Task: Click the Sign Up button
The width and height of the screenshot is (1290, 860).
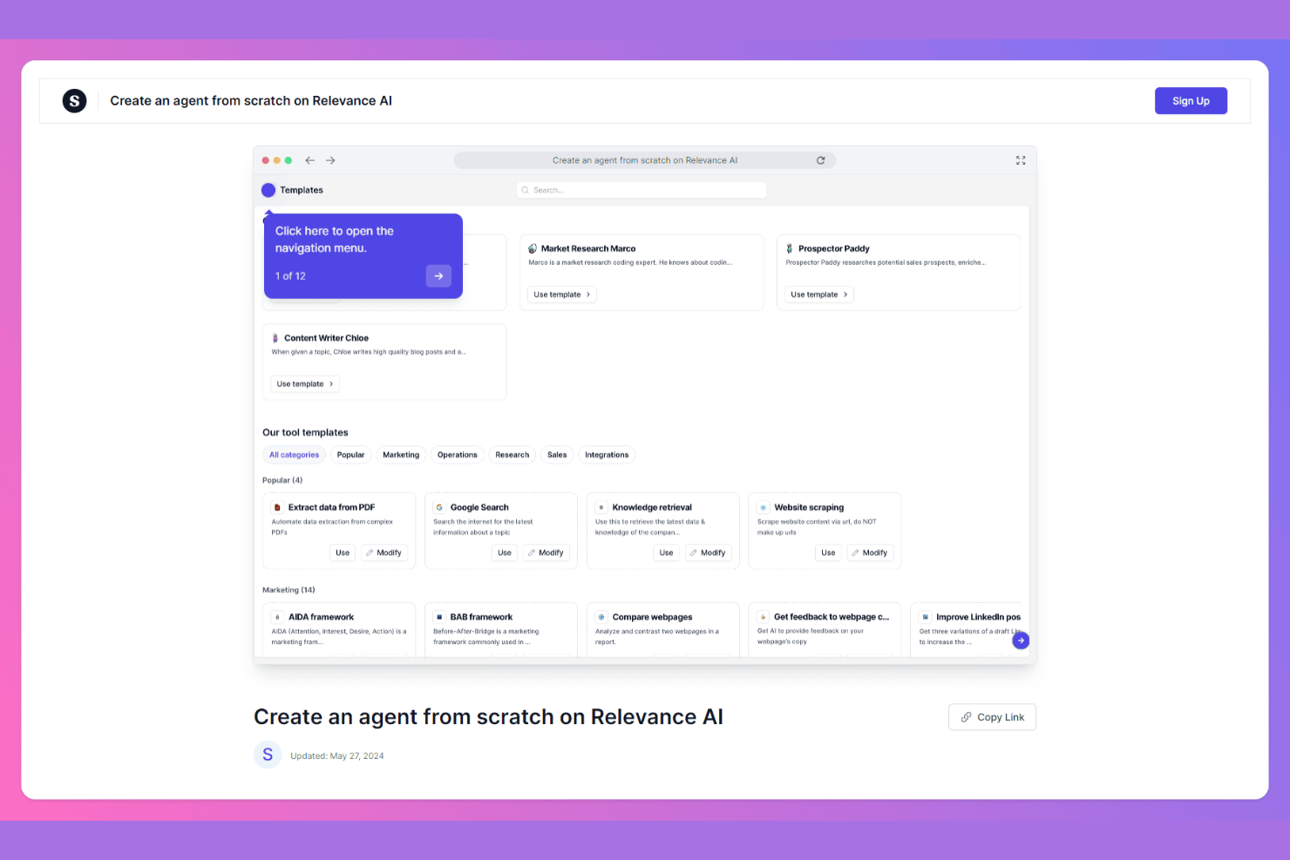Action: click(x=1191, y=101)
